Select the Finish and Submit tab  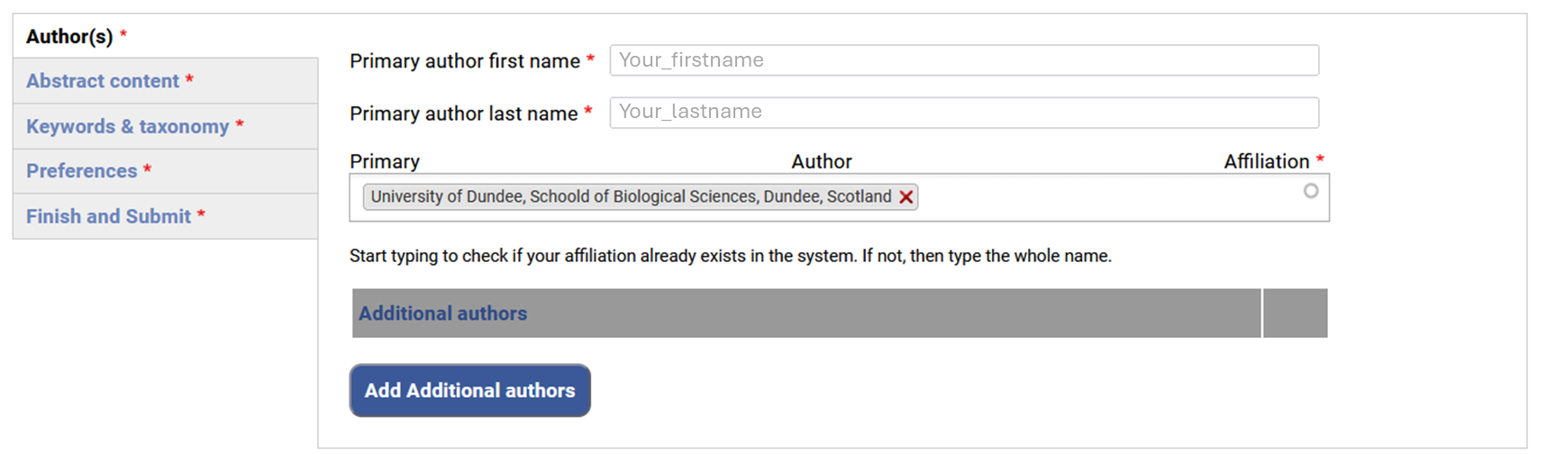[109, 216]
